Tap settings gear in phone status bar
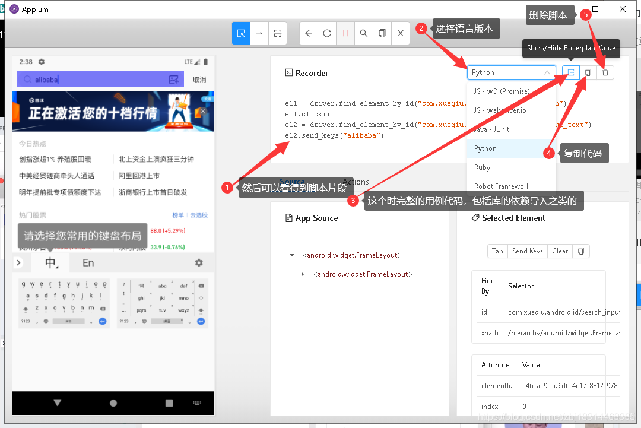 pyautogui.click(x=42, y=62)
